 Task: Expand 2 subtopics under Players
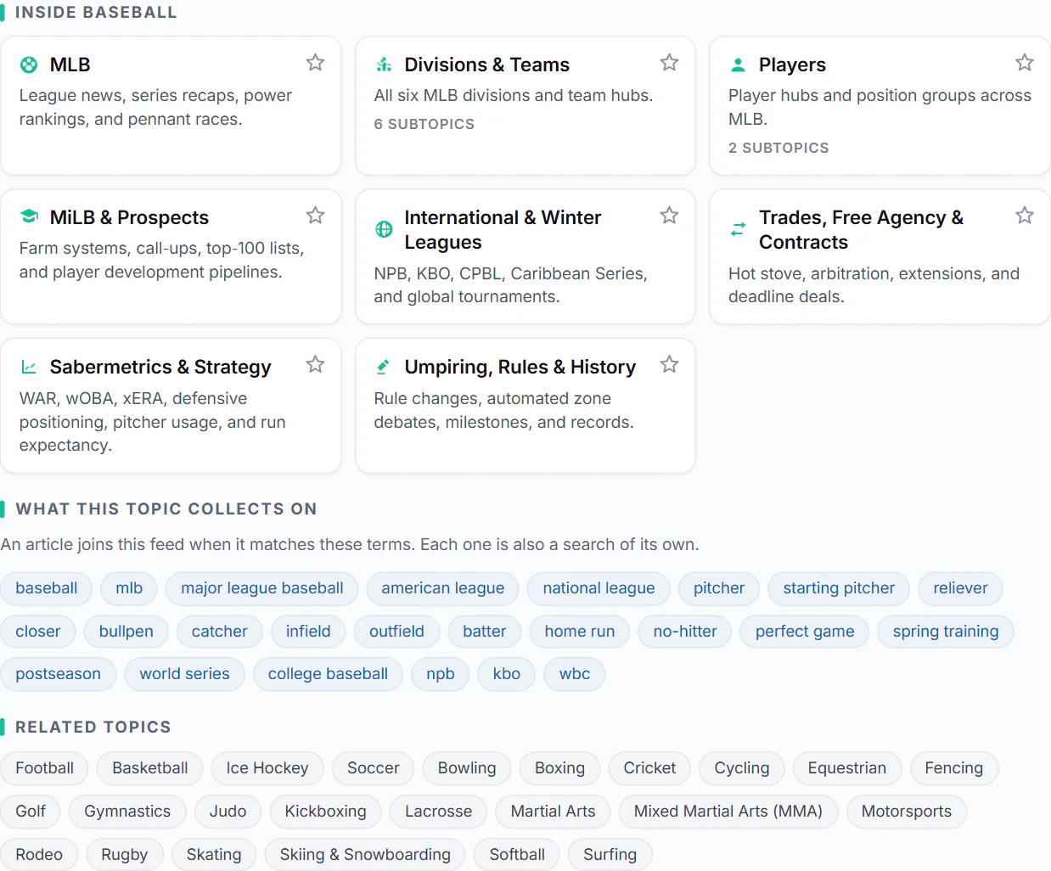point(778,148)
